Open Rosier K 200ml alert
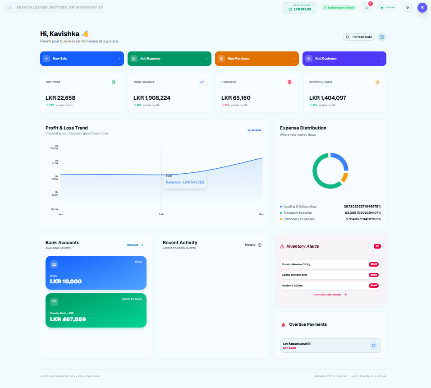The height and width of the screenshot is (388, 431). coord(330,286)
